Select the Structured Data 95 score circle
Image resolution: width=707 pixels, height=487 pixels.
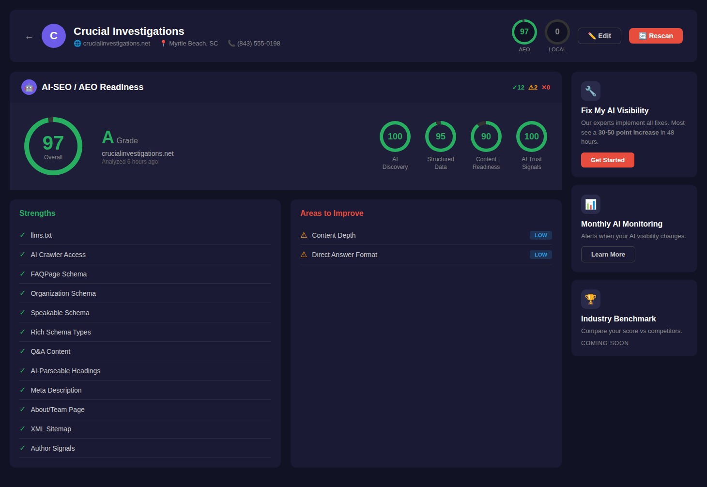(x=440, y=137)
